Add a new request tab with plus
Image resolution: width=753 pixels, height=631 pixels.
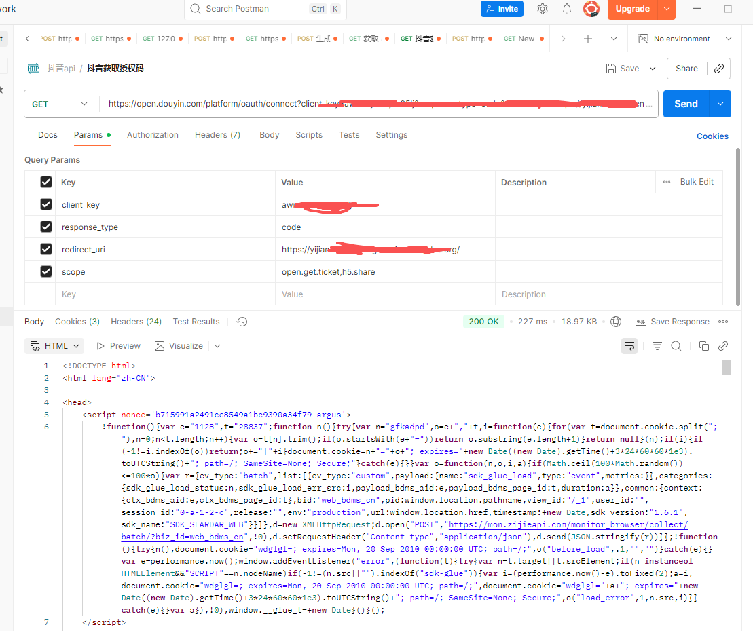[x=588, y=39]
